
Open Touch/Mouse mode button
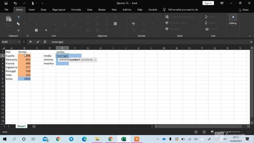(33, 3)
